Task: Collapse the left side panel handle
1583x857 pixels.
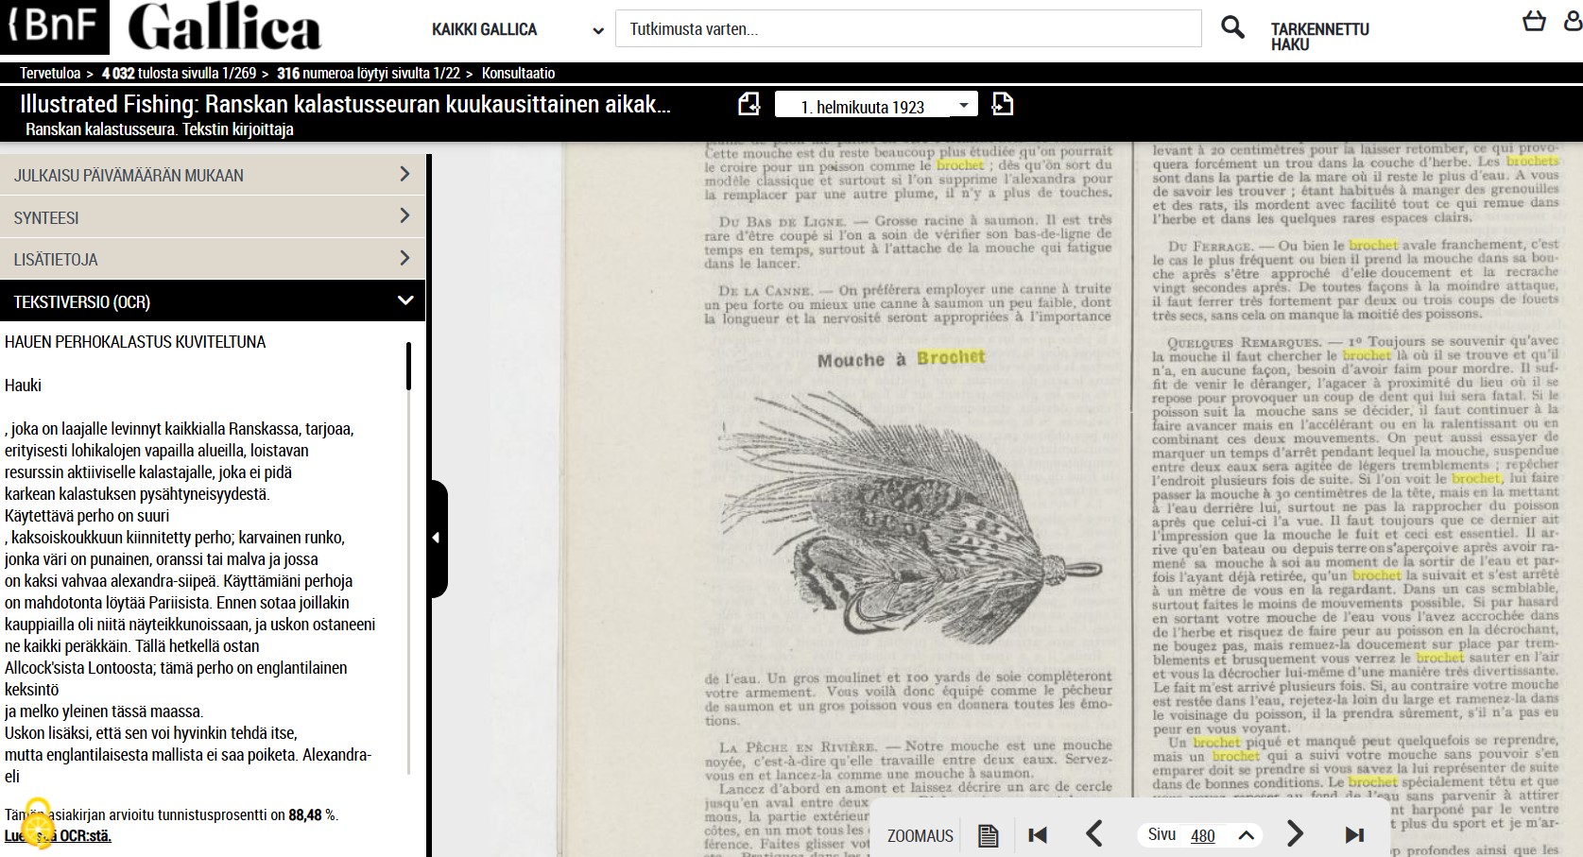Action: (436, 538)
